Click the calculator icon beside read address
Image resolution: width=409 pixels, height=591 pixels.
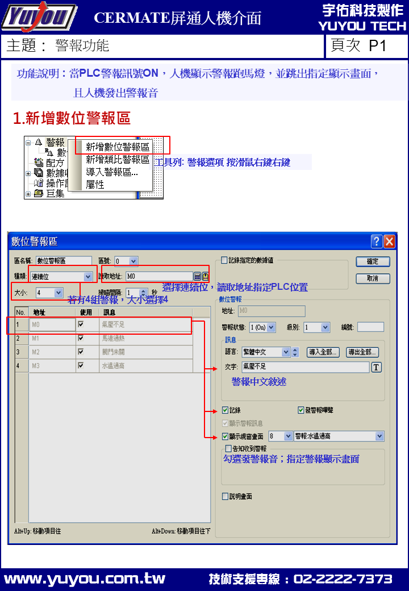pyautogui.click(x=197, y=276)
